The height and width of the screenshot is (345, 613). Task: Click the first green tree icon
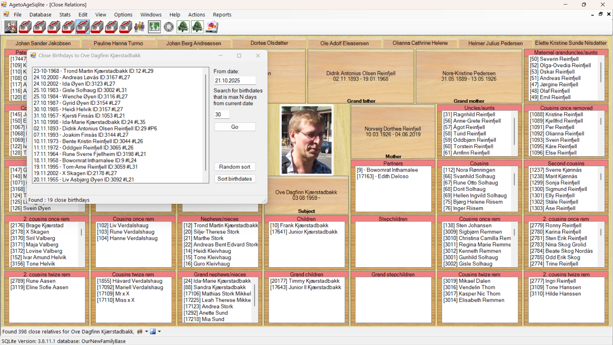tap(183, 27)
